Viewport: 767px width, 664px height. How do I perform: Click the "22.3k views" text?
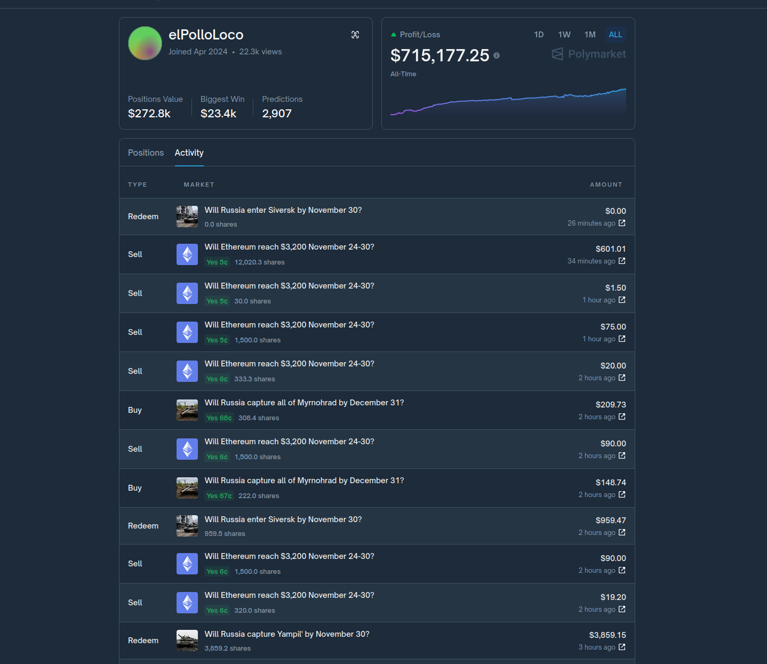pyautogui.click(x=260, y=52)
